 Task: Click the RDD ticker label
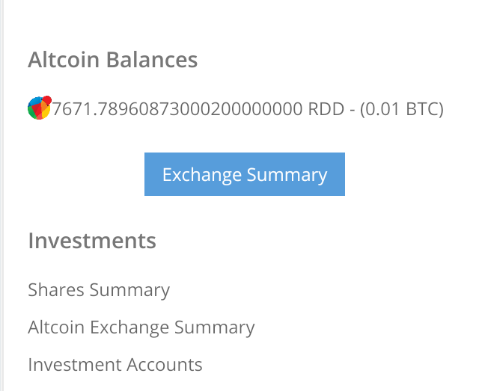[x=326, y=109]
